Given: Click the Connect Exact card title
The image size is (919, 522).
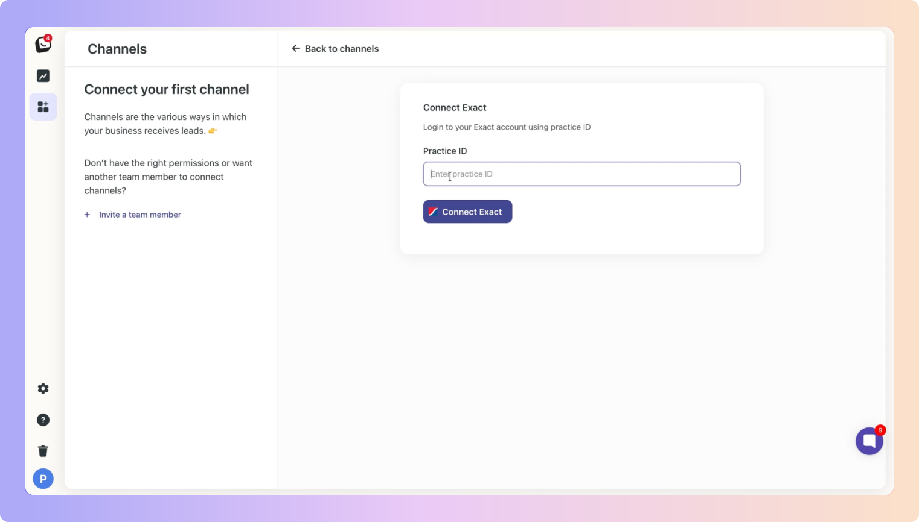Looking at the screenshot, I should coord(455,108).
